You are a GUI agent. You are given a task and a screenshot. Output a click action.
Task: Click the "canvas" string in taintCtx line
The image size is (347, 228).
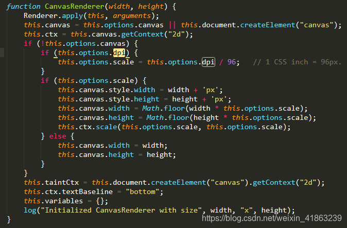(228, 182)
